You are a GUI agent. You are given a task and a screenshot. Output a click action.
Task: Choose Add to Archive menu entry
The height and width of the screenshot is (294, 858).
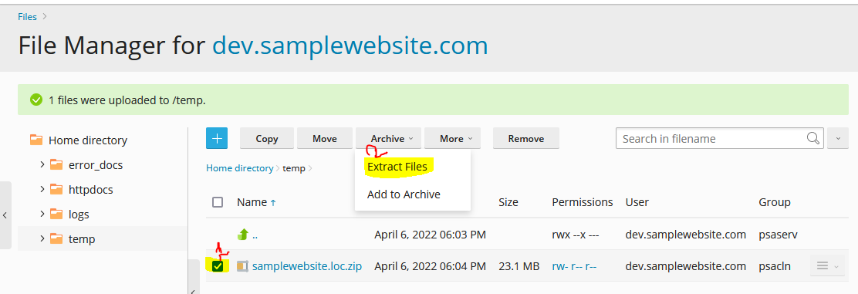(404, 194)
